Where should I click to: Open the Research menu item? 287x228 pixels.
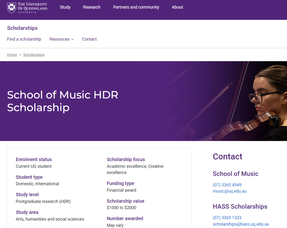click(92, 7)
